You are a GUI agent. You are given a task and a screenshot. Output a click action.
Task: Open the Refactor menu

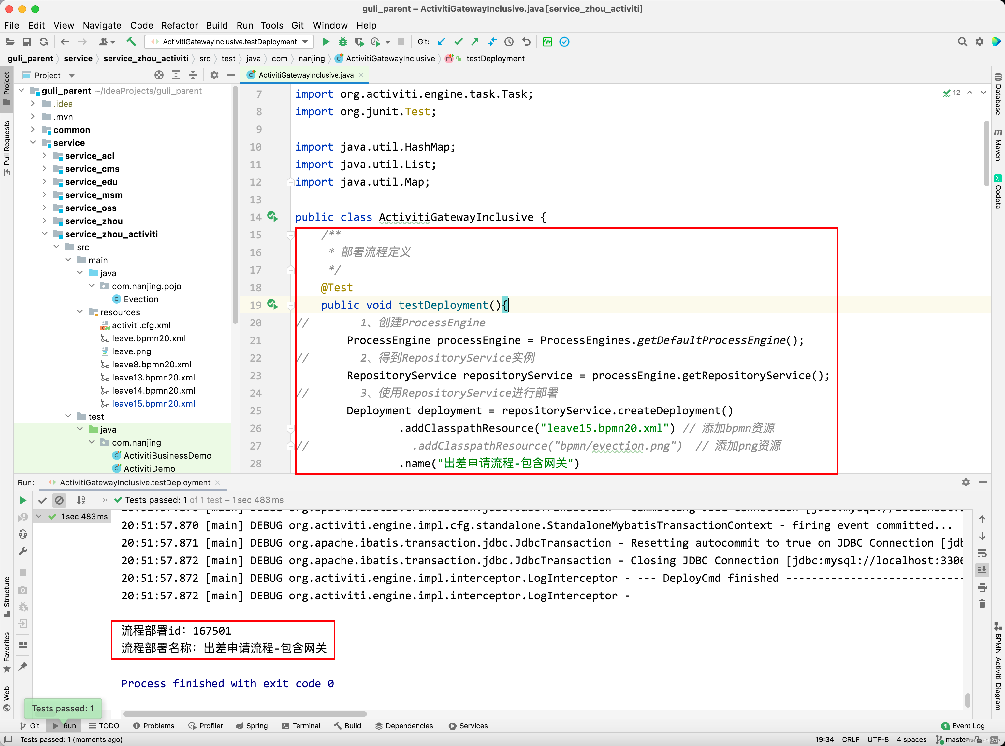(179, 25)
